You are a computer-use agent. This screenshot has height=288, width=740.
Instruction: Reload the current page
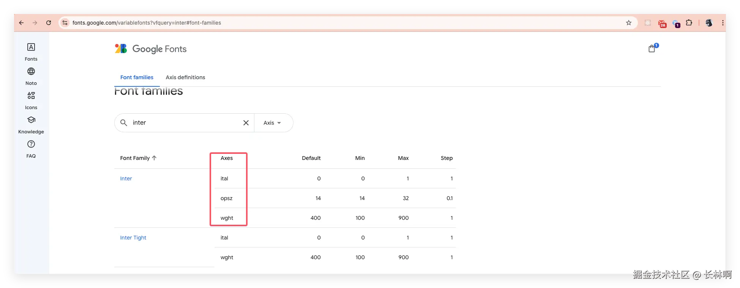pos(49,23)
